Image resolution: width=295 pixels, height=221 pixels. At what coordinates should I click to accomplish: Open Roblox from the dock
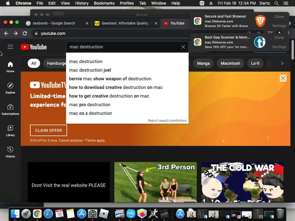click(104, 214)
